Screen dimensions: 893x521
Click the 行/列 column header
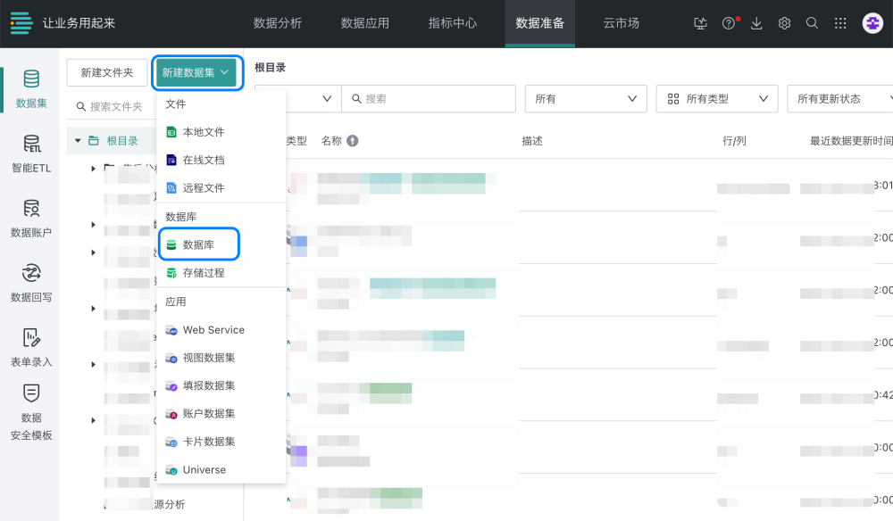pos(734,141)
